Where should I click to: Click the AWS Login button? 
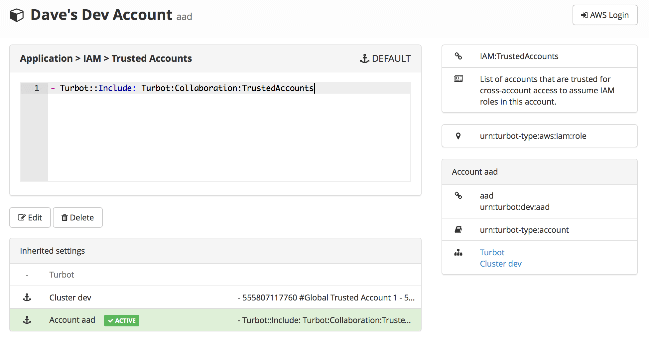click(x=605, y=15)
